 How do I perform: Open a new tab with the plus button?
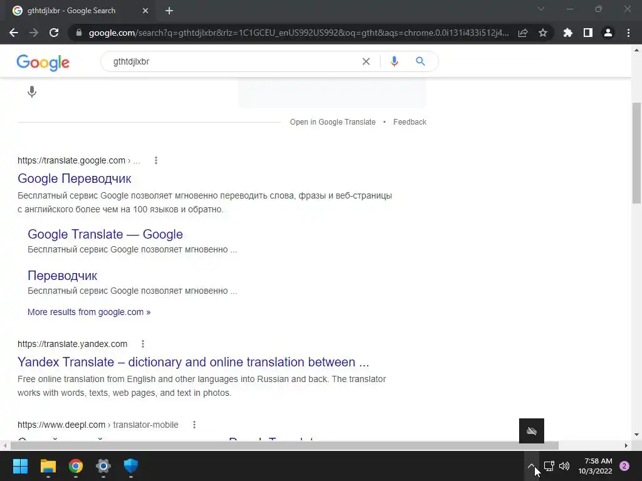tap(169, 11)
